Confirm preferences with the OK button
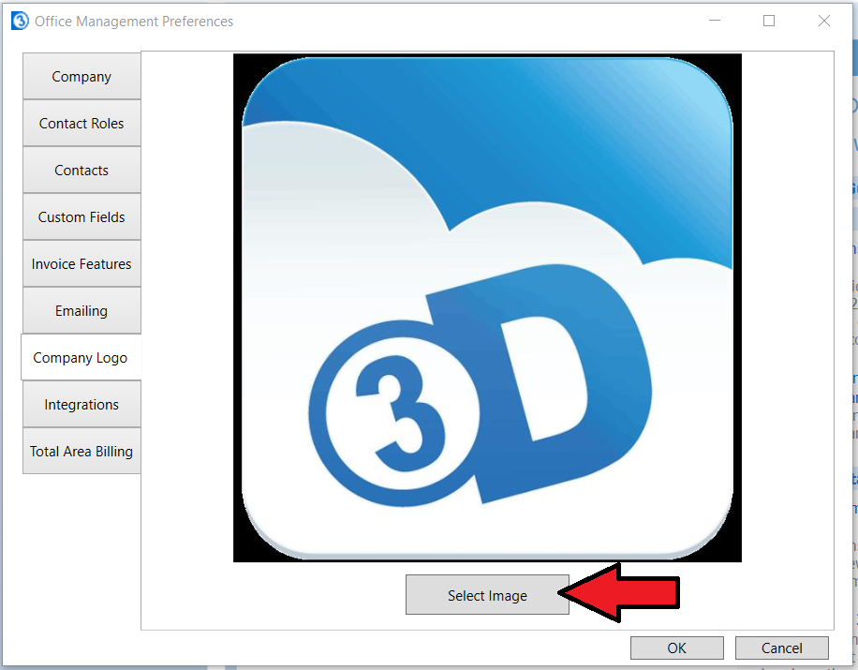The height and width of the screenshot is (670, 858). (x=677, y=648)
